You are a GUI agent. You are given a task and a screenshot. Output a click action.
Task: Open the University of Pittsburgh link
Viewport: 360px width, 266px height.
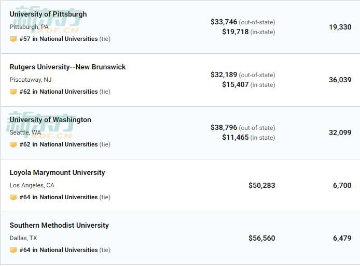pyautogui.click(x=48, y=14)
